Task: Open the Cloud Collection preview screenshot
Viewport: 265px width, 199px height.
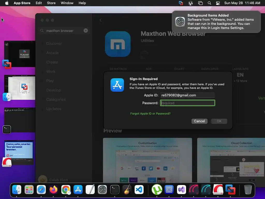Action: (231, 160)
